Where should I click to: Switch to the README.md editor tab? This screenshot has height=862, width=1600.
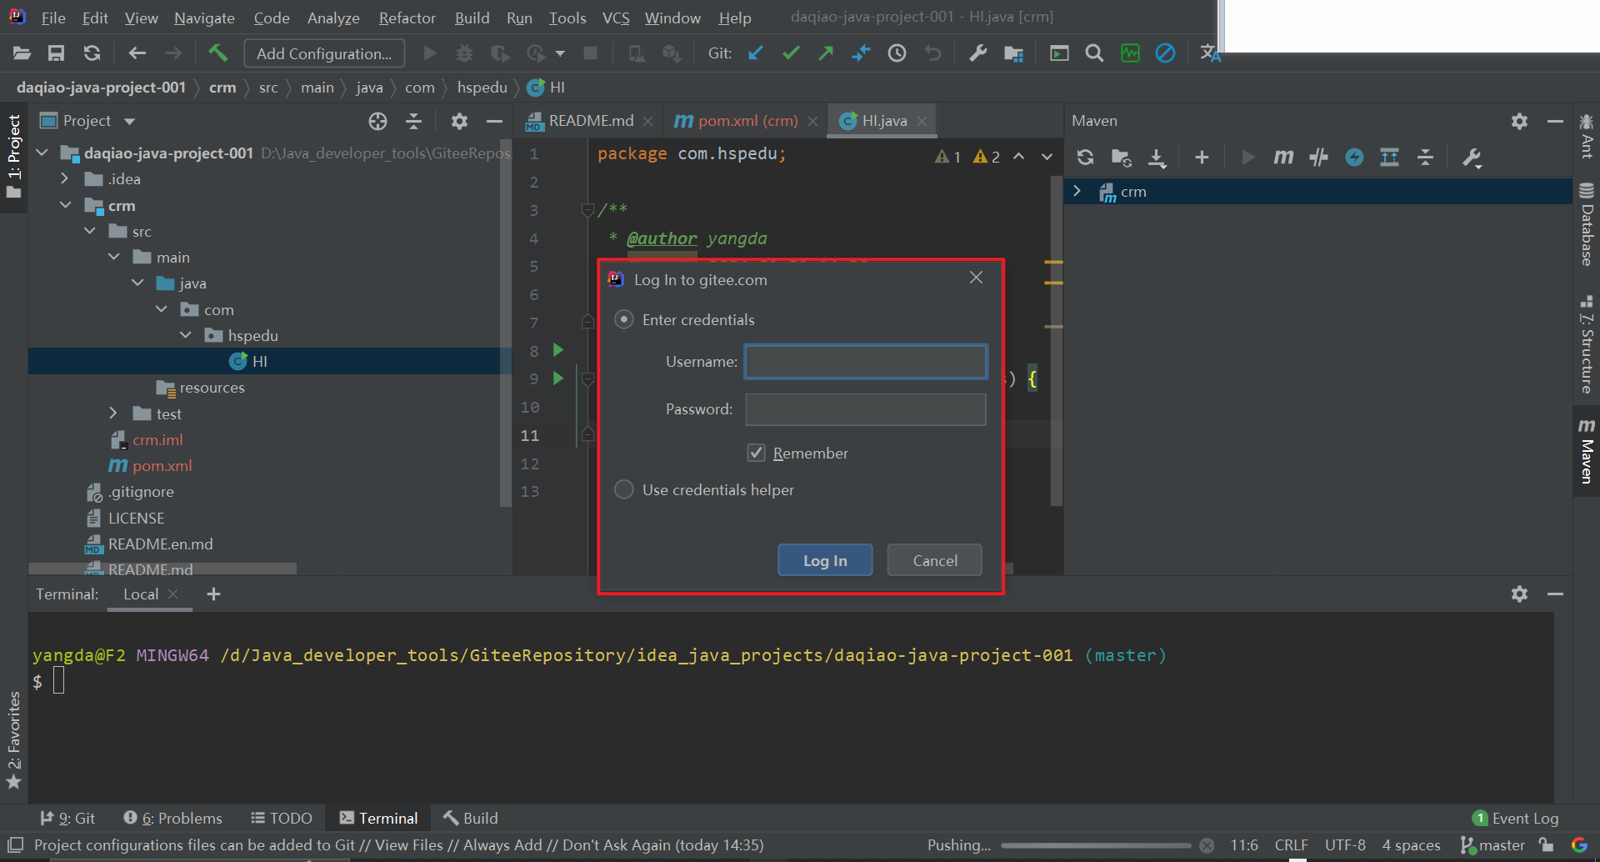point(591,121)
